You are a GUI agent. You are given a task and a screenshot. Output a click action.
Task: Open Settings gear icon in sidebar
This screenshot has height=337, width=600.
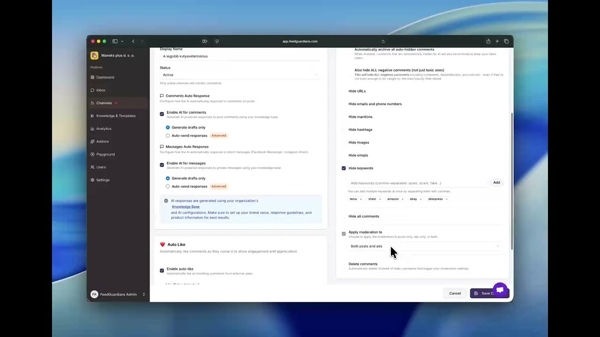(x=92, y=180)
